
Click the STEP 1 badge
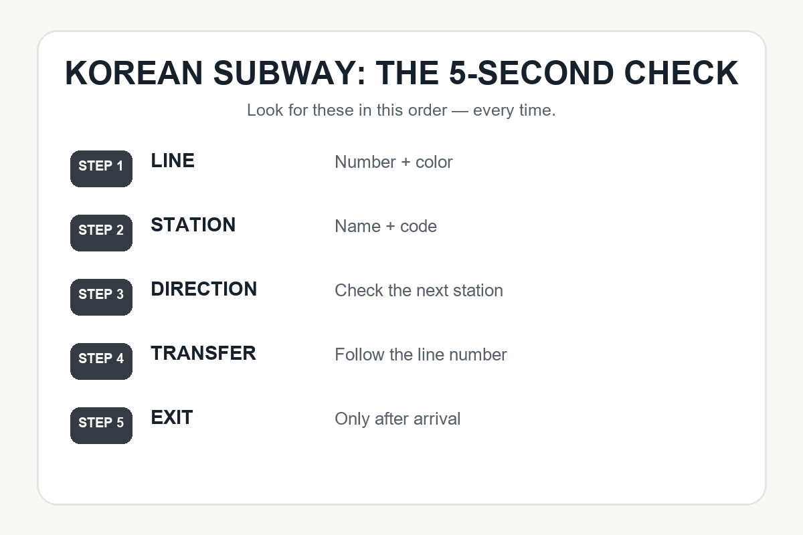pos(101,169)
